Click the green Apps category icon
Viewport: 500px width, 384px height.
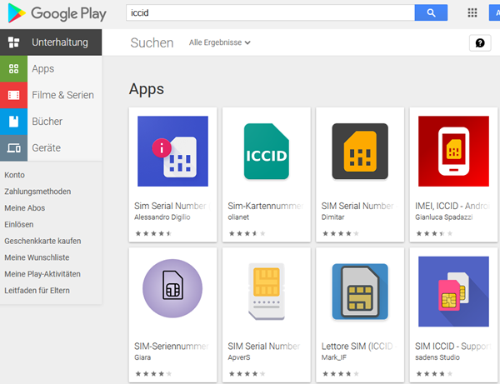(x=13, y=69)
